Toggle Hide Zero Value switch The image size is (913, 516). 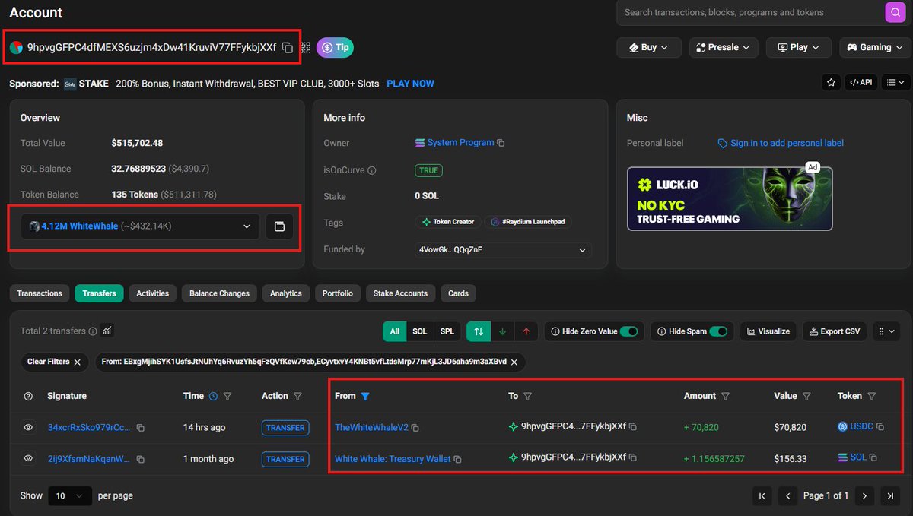629,331
